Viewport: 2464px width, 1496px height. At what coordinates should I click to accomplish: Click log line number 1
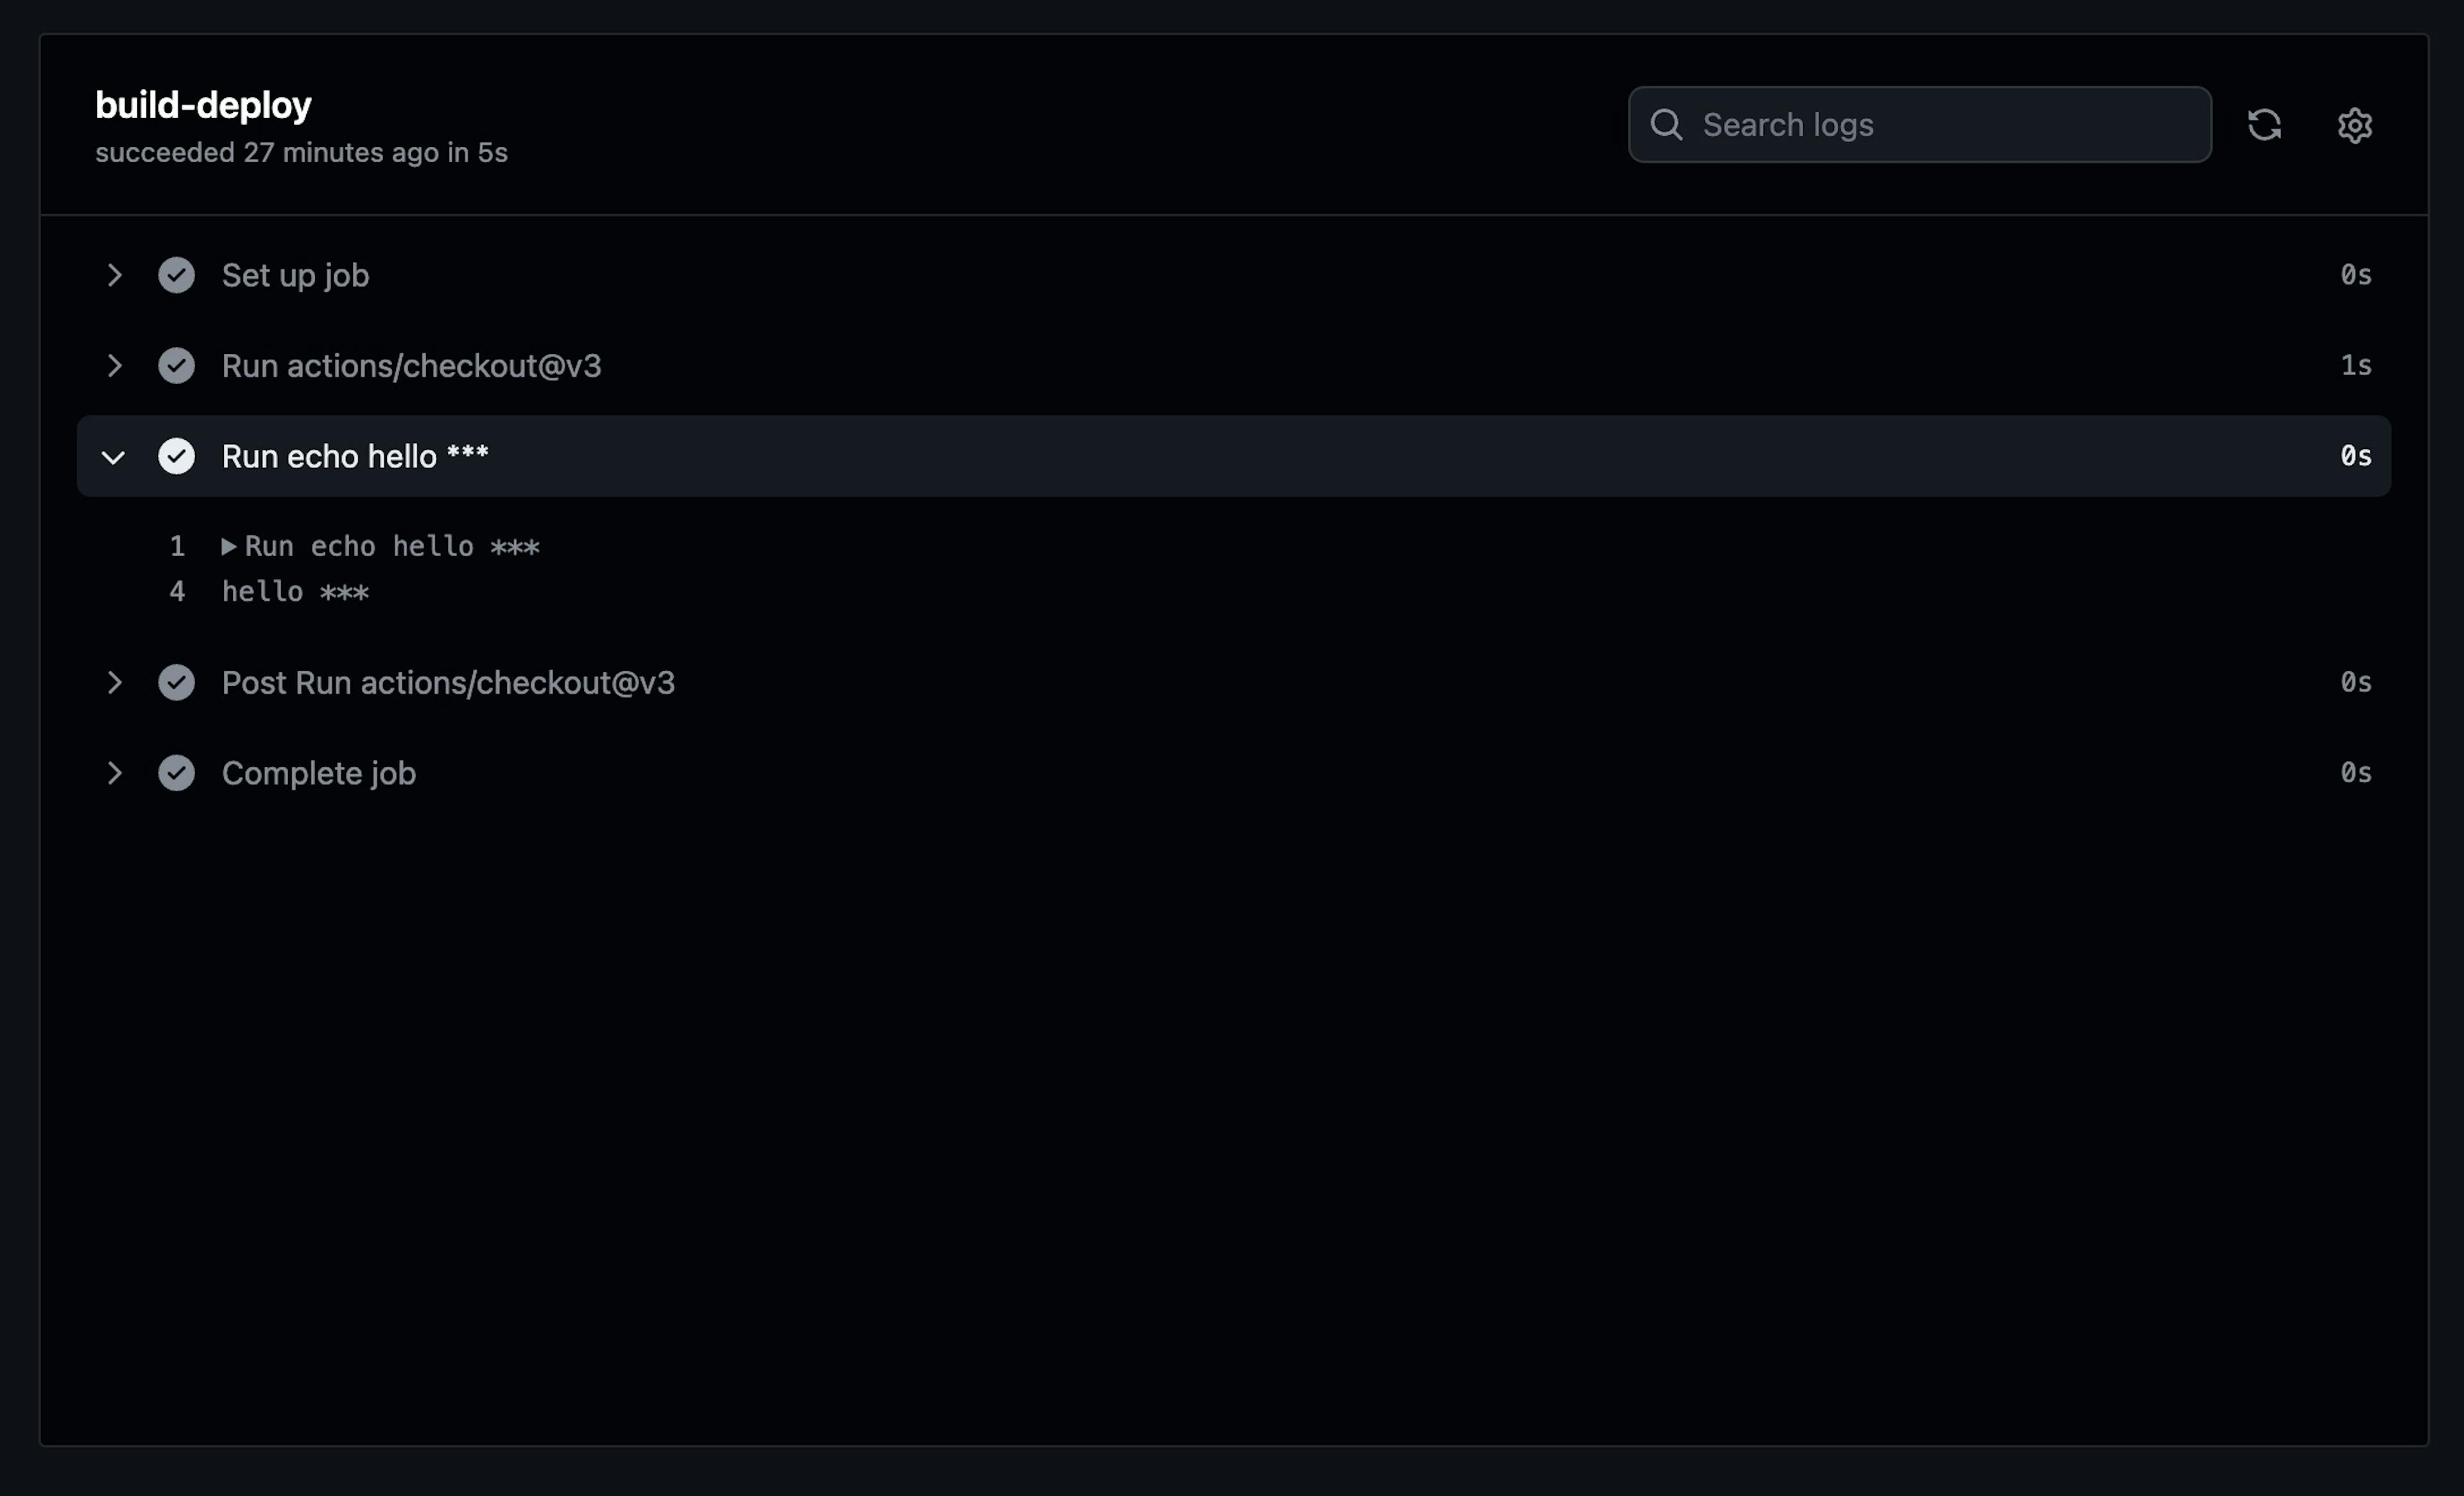(177, 546)
